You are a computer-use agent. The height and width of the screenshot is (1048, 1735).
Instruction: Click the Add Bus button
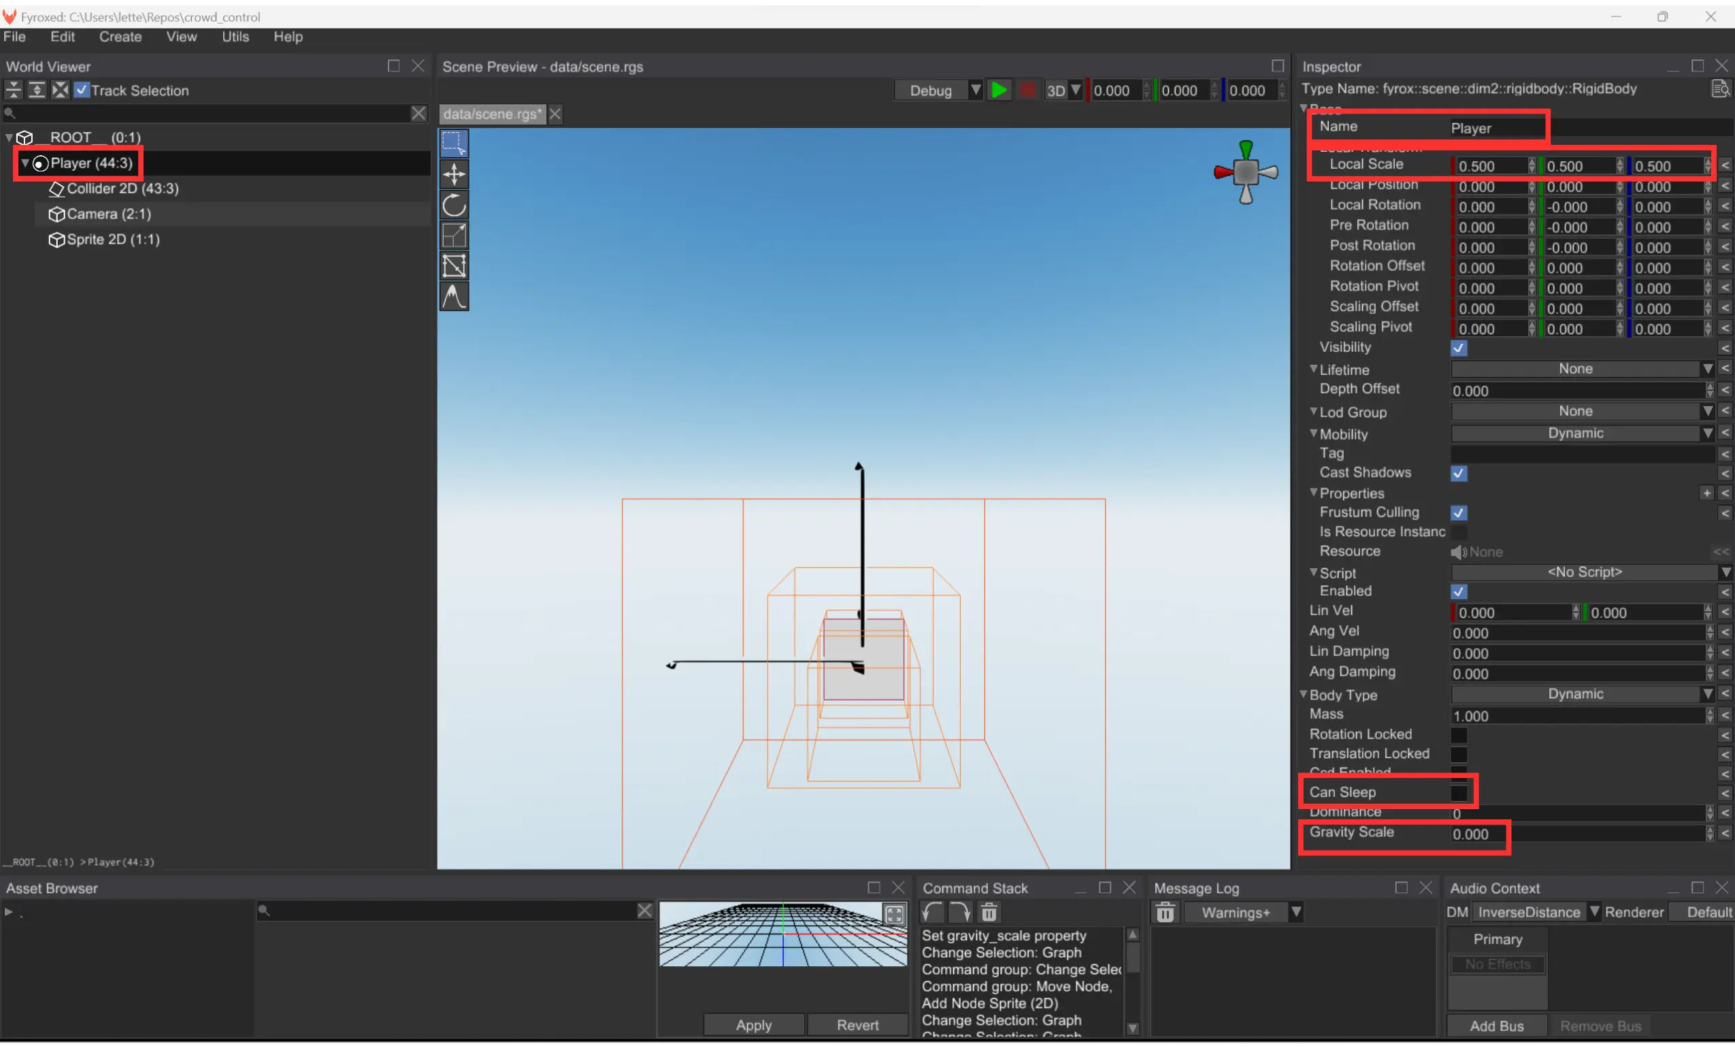1496,1026
